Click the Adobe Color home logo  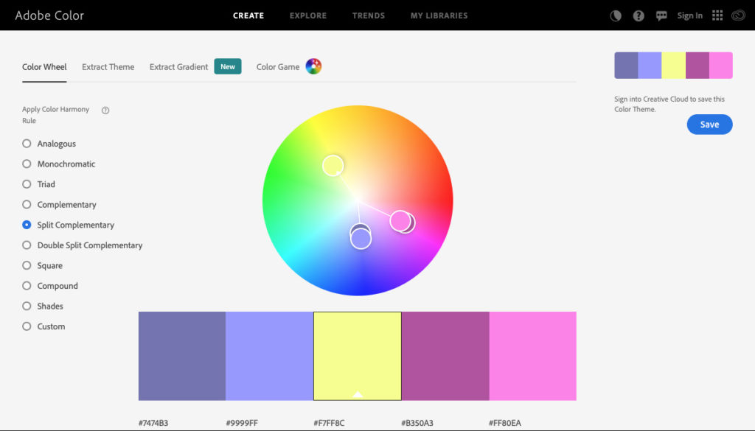49,15
